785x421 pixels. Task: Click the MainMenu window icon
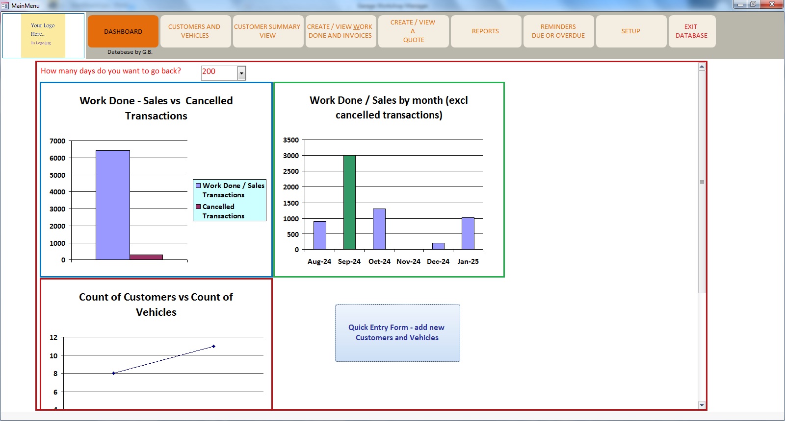pyautogui.click(x=5, y=5)
